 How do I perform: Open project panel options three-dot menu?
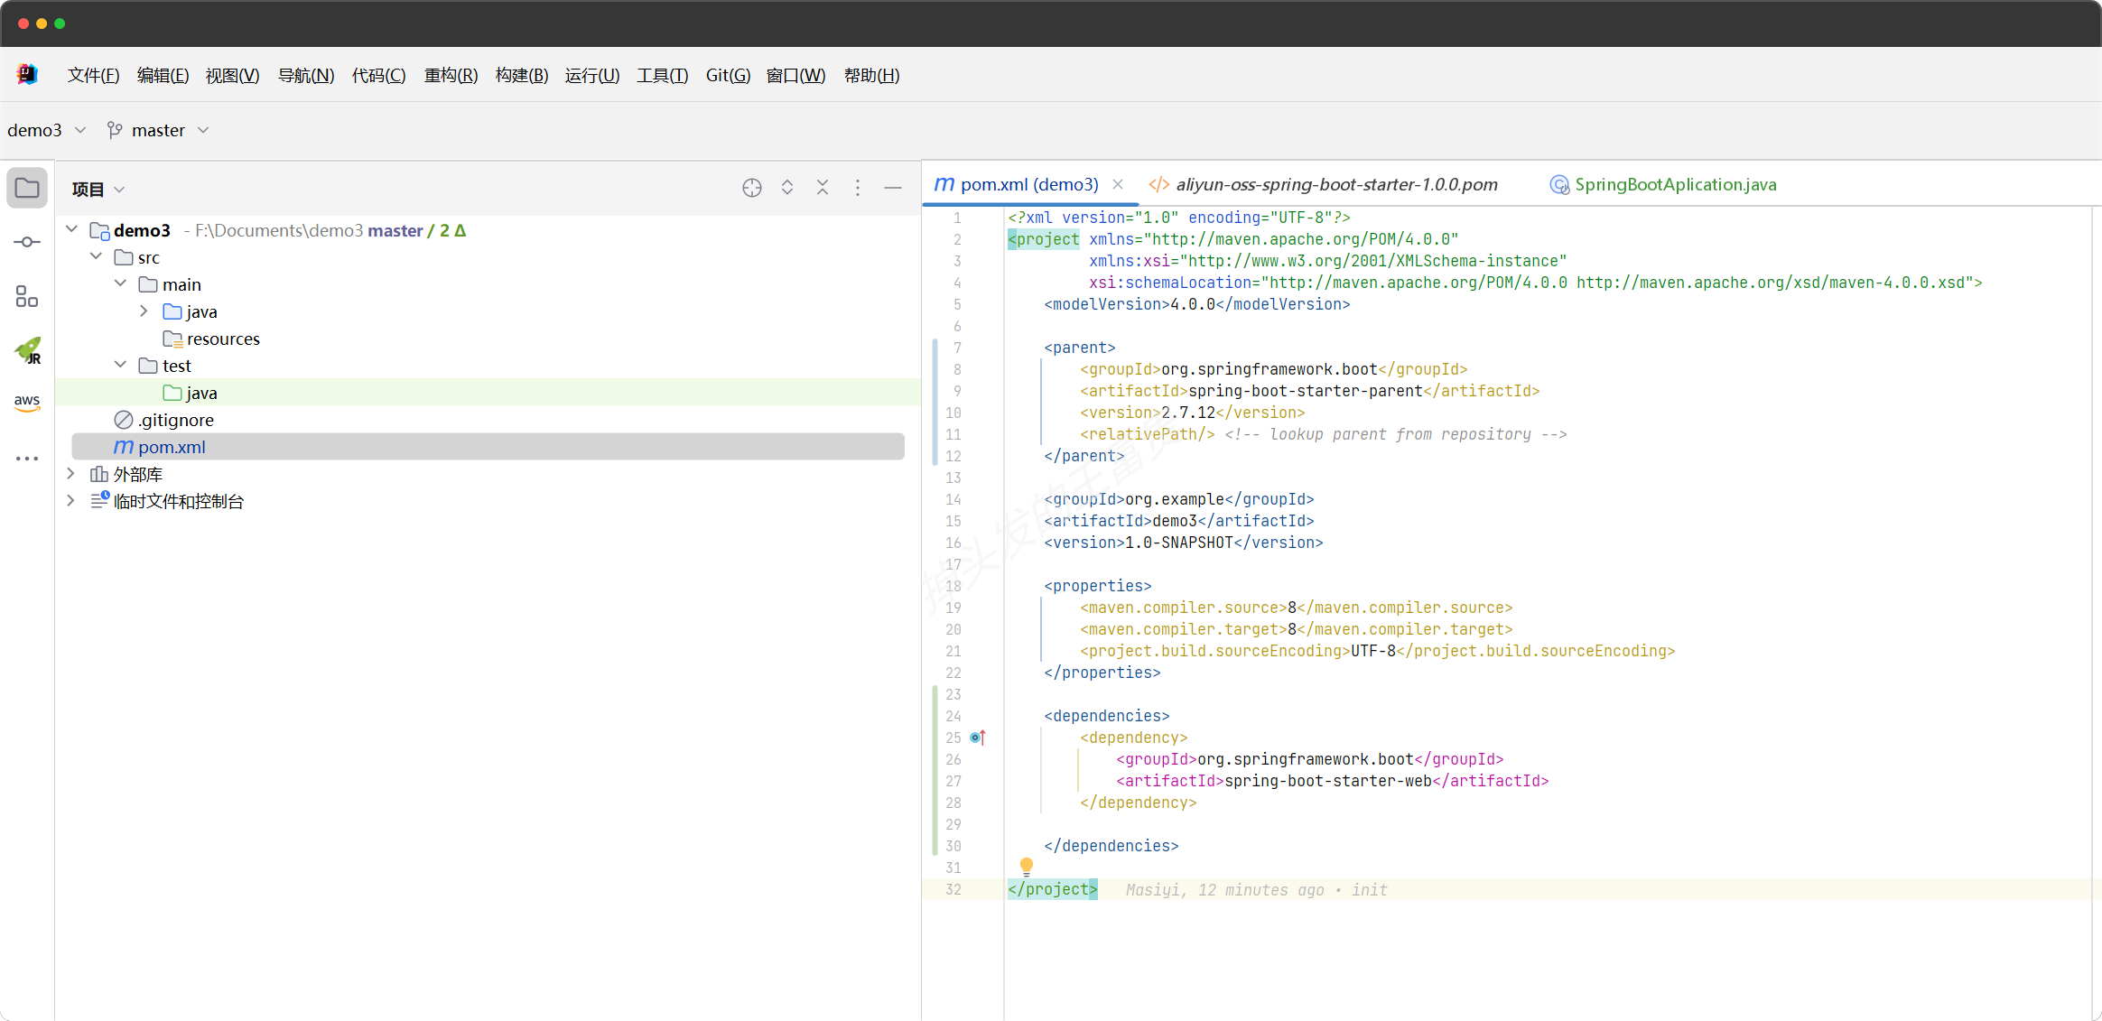coord(858,188)
